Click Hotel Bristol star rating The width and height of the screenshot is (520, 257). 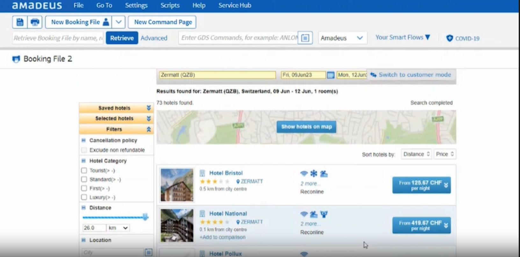pyautogui.click(x=214, y=182)
